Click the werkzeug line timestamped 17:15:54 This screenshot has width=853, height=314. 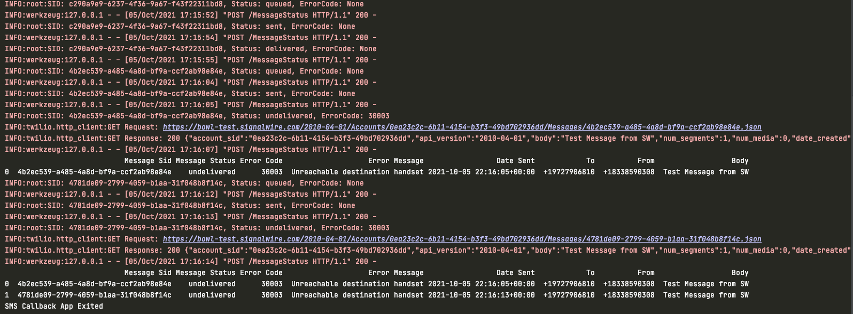point(190,38)
